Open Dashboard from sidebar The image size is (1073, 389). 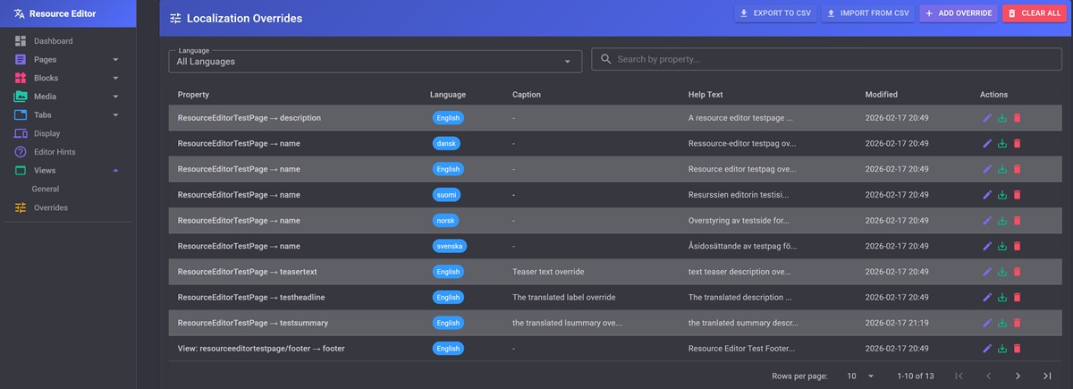53,41
